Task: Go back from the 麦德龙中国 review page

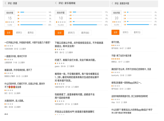Action: coord(112,3)
